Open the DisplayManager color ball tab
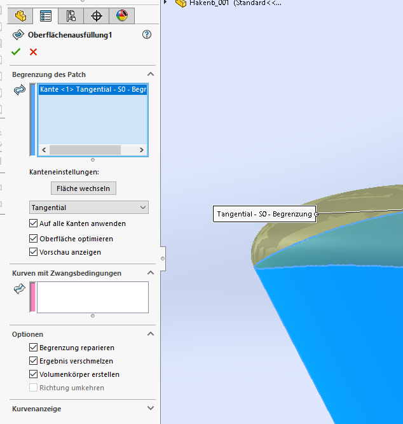403x424 pixels. [122, 16]
